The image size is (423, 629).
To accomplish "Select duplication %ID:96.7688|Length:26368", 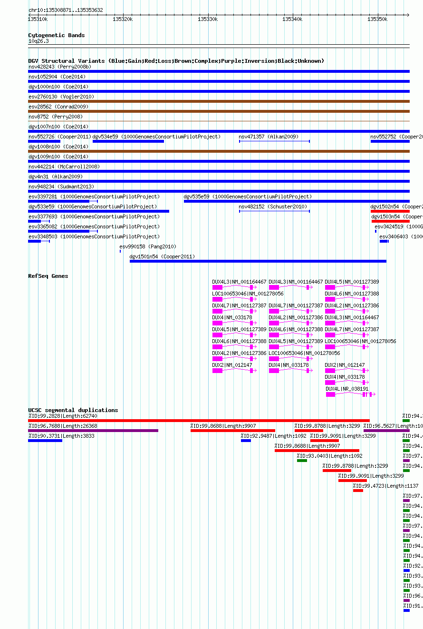I will click(63, 426).
